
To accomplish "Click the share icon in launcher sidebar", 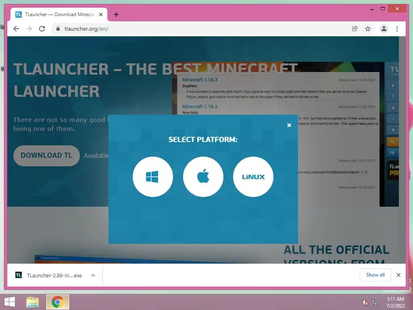I will pyautogui.click(x=393, y=119).
